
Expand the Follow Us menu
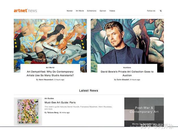[x=151, y=11]
